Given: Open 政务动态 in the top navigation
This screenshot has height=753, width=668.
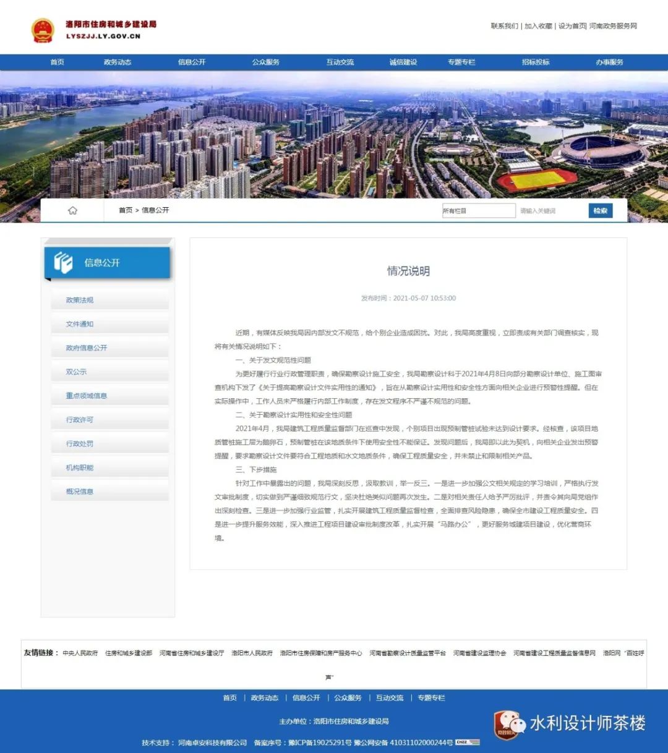Looking at the screenshot, I should 118,62.
